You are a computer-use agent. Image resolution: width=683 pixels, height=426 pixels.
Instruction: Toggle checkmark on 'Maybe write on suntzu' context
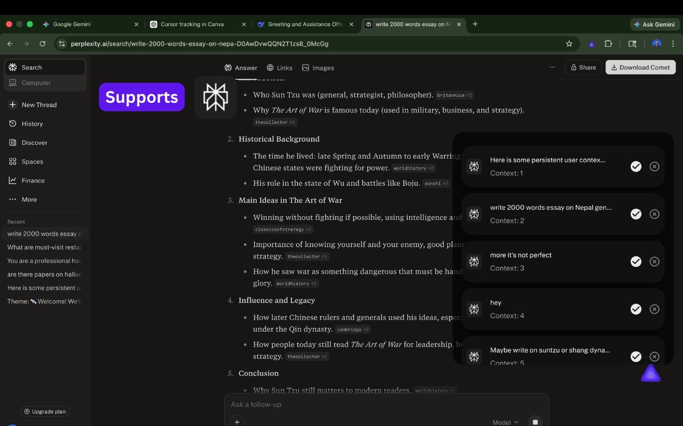coord(636,357)
